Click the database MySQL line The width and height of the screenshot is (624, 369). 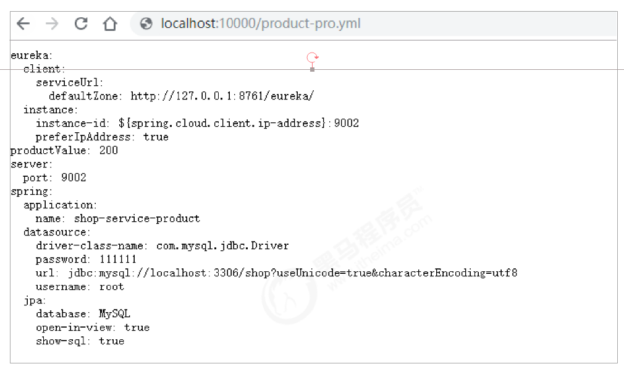click(x=83, y=313)
